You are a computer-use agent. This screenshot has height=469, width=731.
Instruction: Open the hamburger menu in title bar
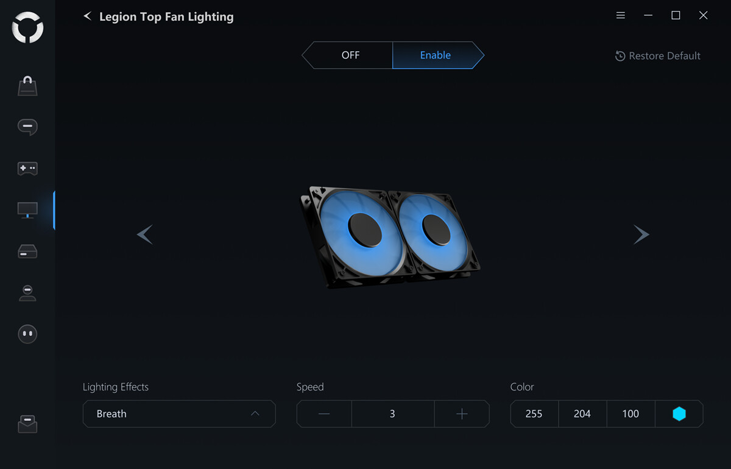click(x=621, y=16)
